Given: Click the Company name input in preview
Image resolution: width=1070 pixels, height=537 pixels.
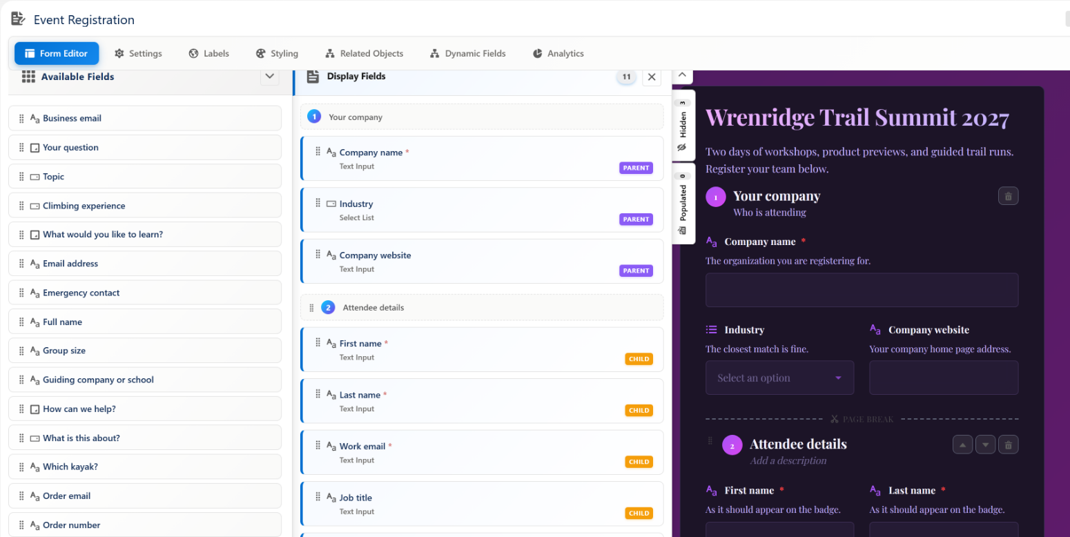Looking at the screenshot, I should pos(862,290).
